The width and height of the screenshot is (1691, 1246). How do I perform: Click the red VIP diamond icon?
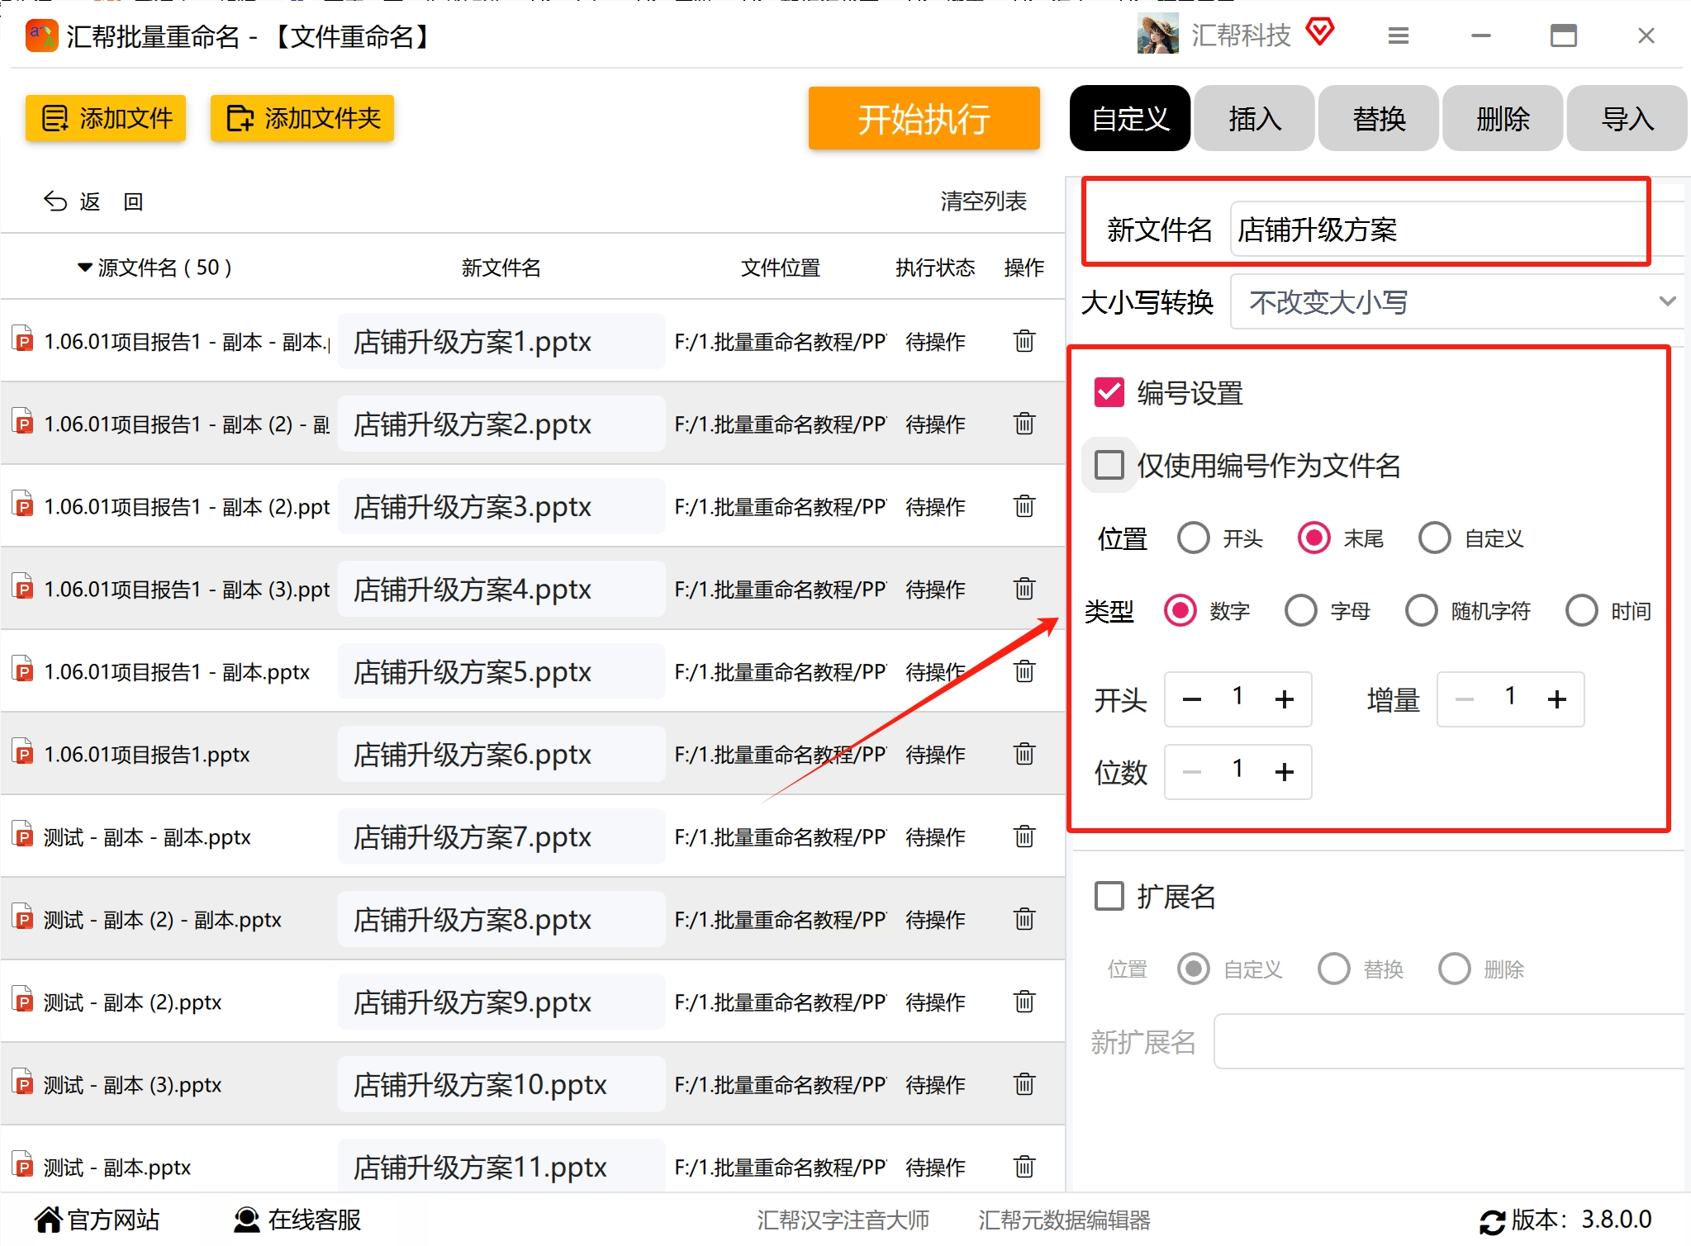(1320, 33)
